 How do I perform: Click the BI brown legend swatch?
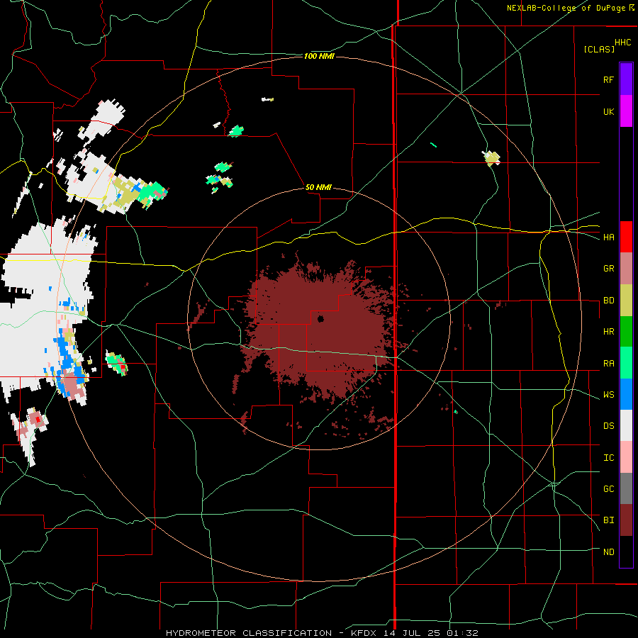(626, 520)
